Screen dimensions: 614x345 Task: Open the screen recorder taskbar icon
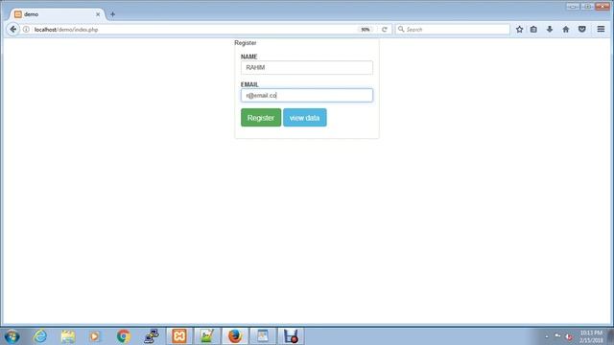[291, 336]
